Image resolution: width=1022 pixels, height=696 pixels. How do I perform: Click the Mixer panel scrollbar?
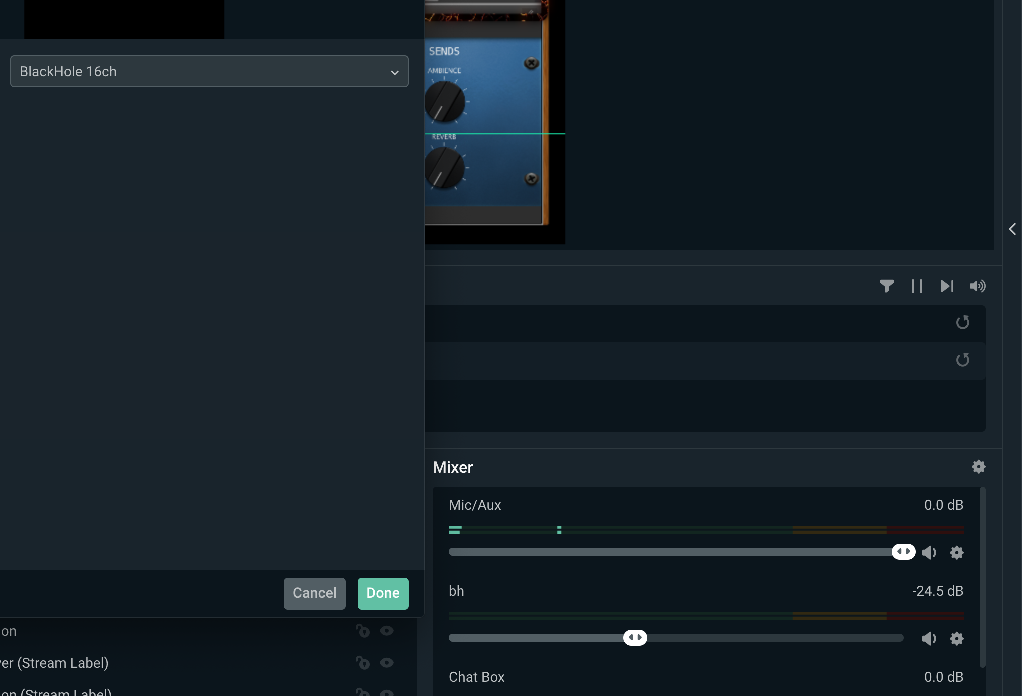(x=982, y=576)
